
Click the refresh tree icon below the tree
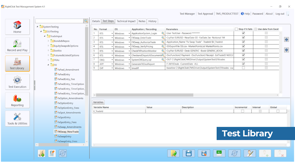[63, 153]
